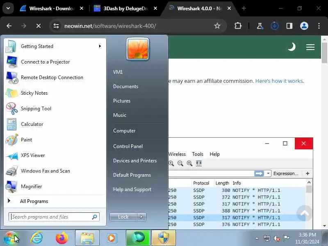Stop page loading in browser

[x=39, y=26]
